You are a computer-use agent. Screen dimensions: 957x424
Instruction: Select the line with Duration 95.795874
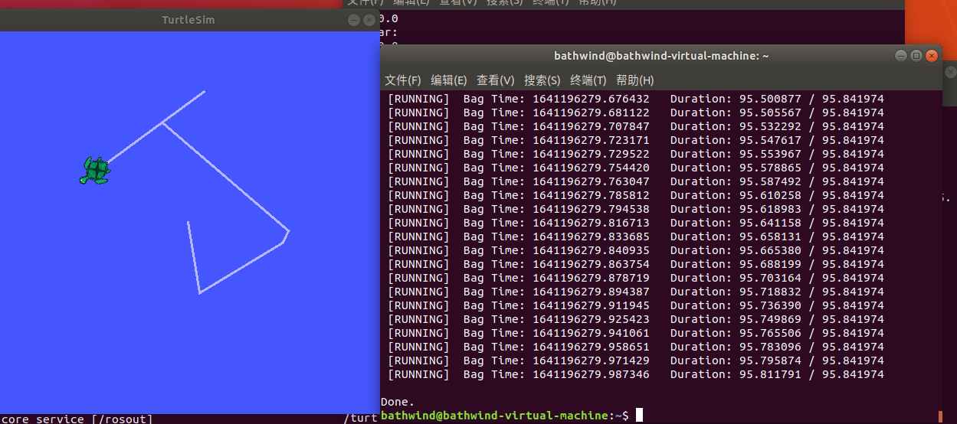tap(635, 360)
